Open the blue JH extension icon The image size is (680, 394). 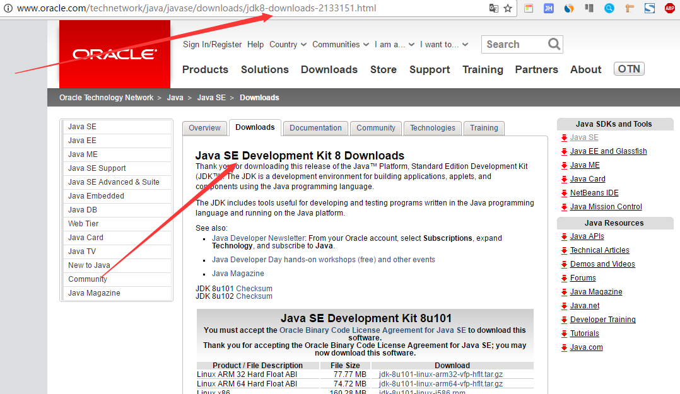[549, 8]
